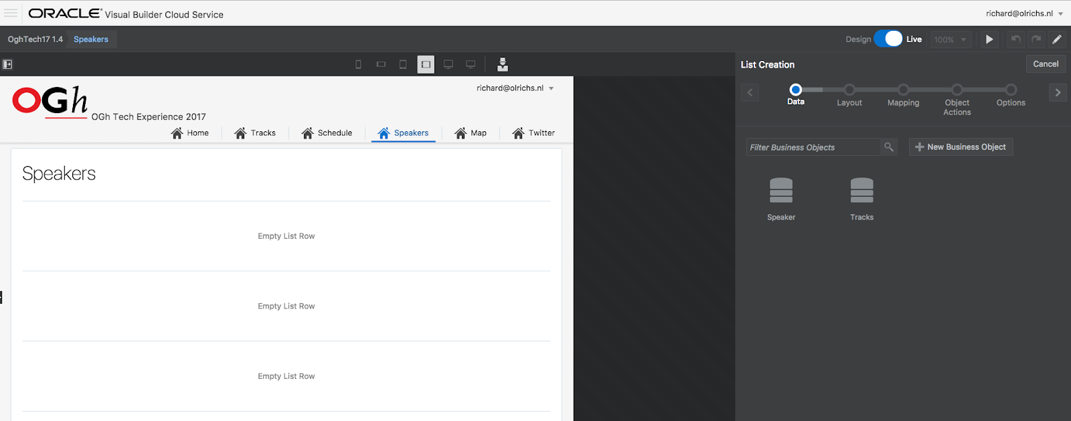Choose the Tracks business object
Image resolution: width=1071 pixels, height=421 pixels.
[x=861, y=199]
